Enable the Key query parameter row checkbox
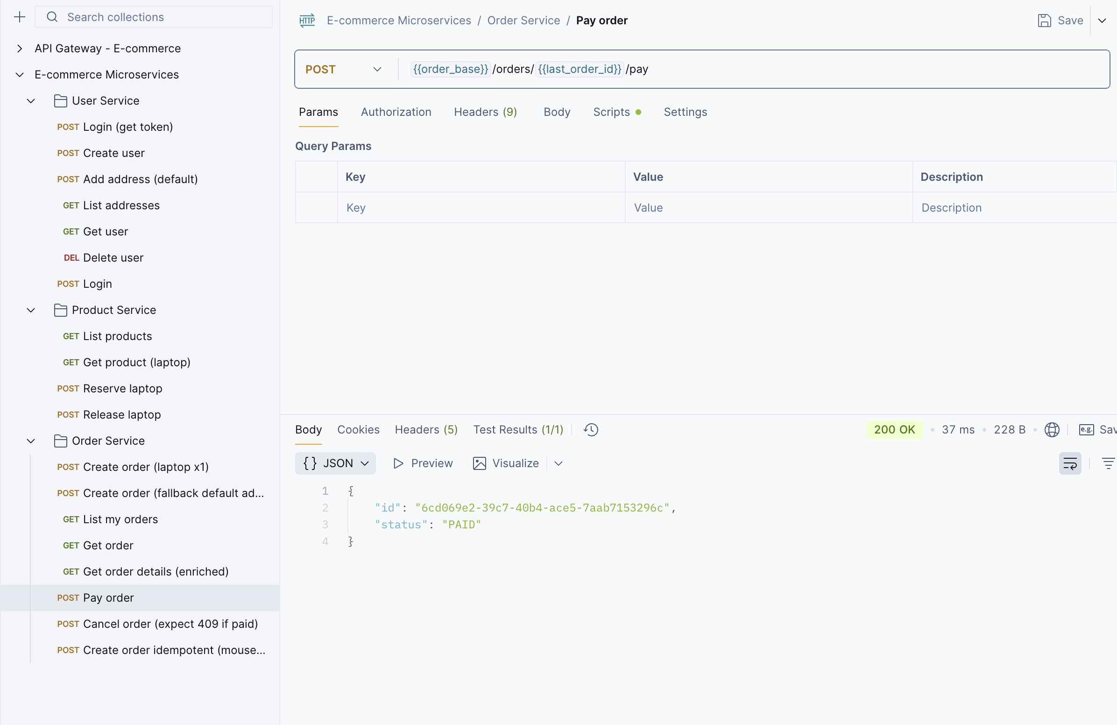The height and width of the screenshot is (725, 1117). tap(316, 207)
